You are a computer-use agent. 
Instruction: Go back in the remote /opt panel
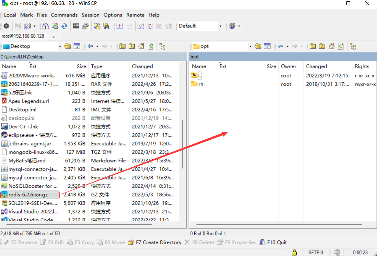[280, 46]
